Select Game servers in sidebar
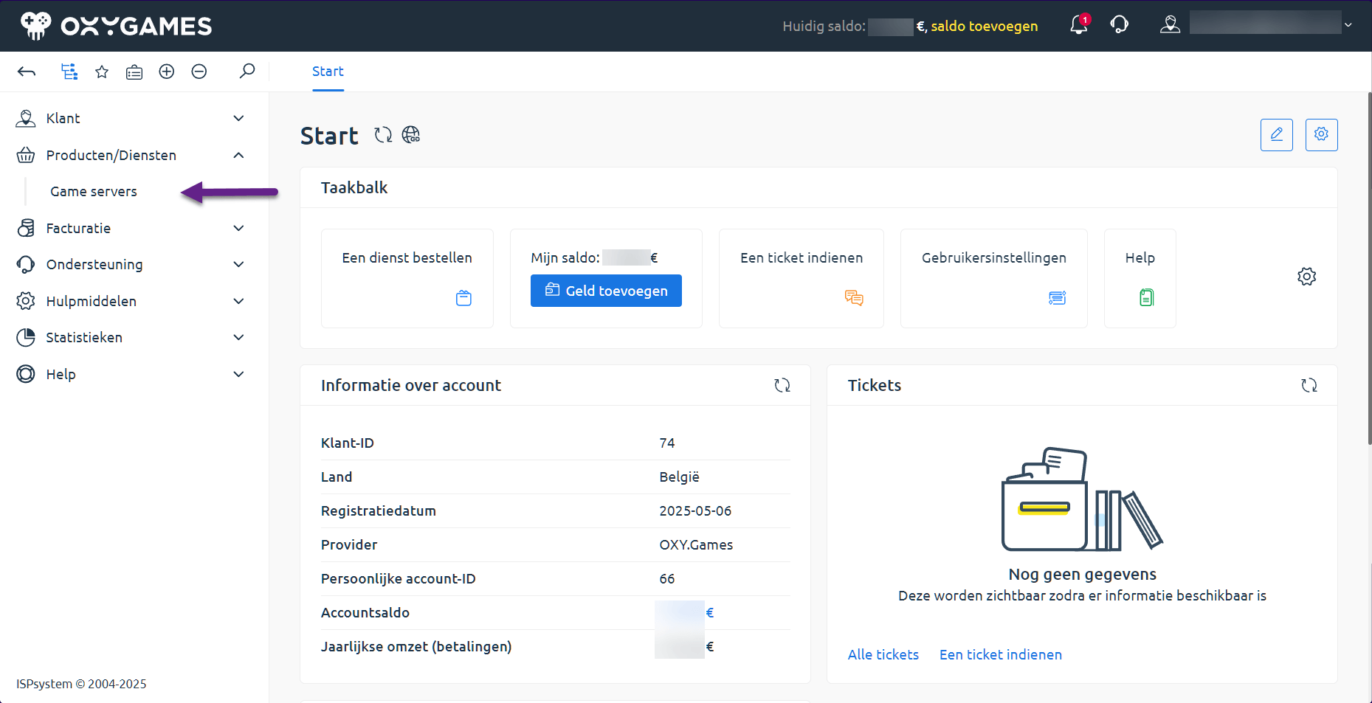This screenshot has height=703, width=1372. click(x=94, y=192)
